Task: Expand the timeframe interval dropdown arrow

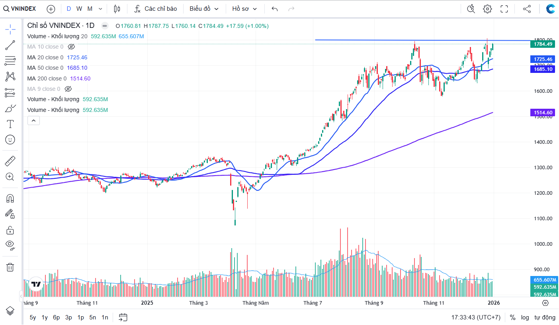Action: click(100, 9)
